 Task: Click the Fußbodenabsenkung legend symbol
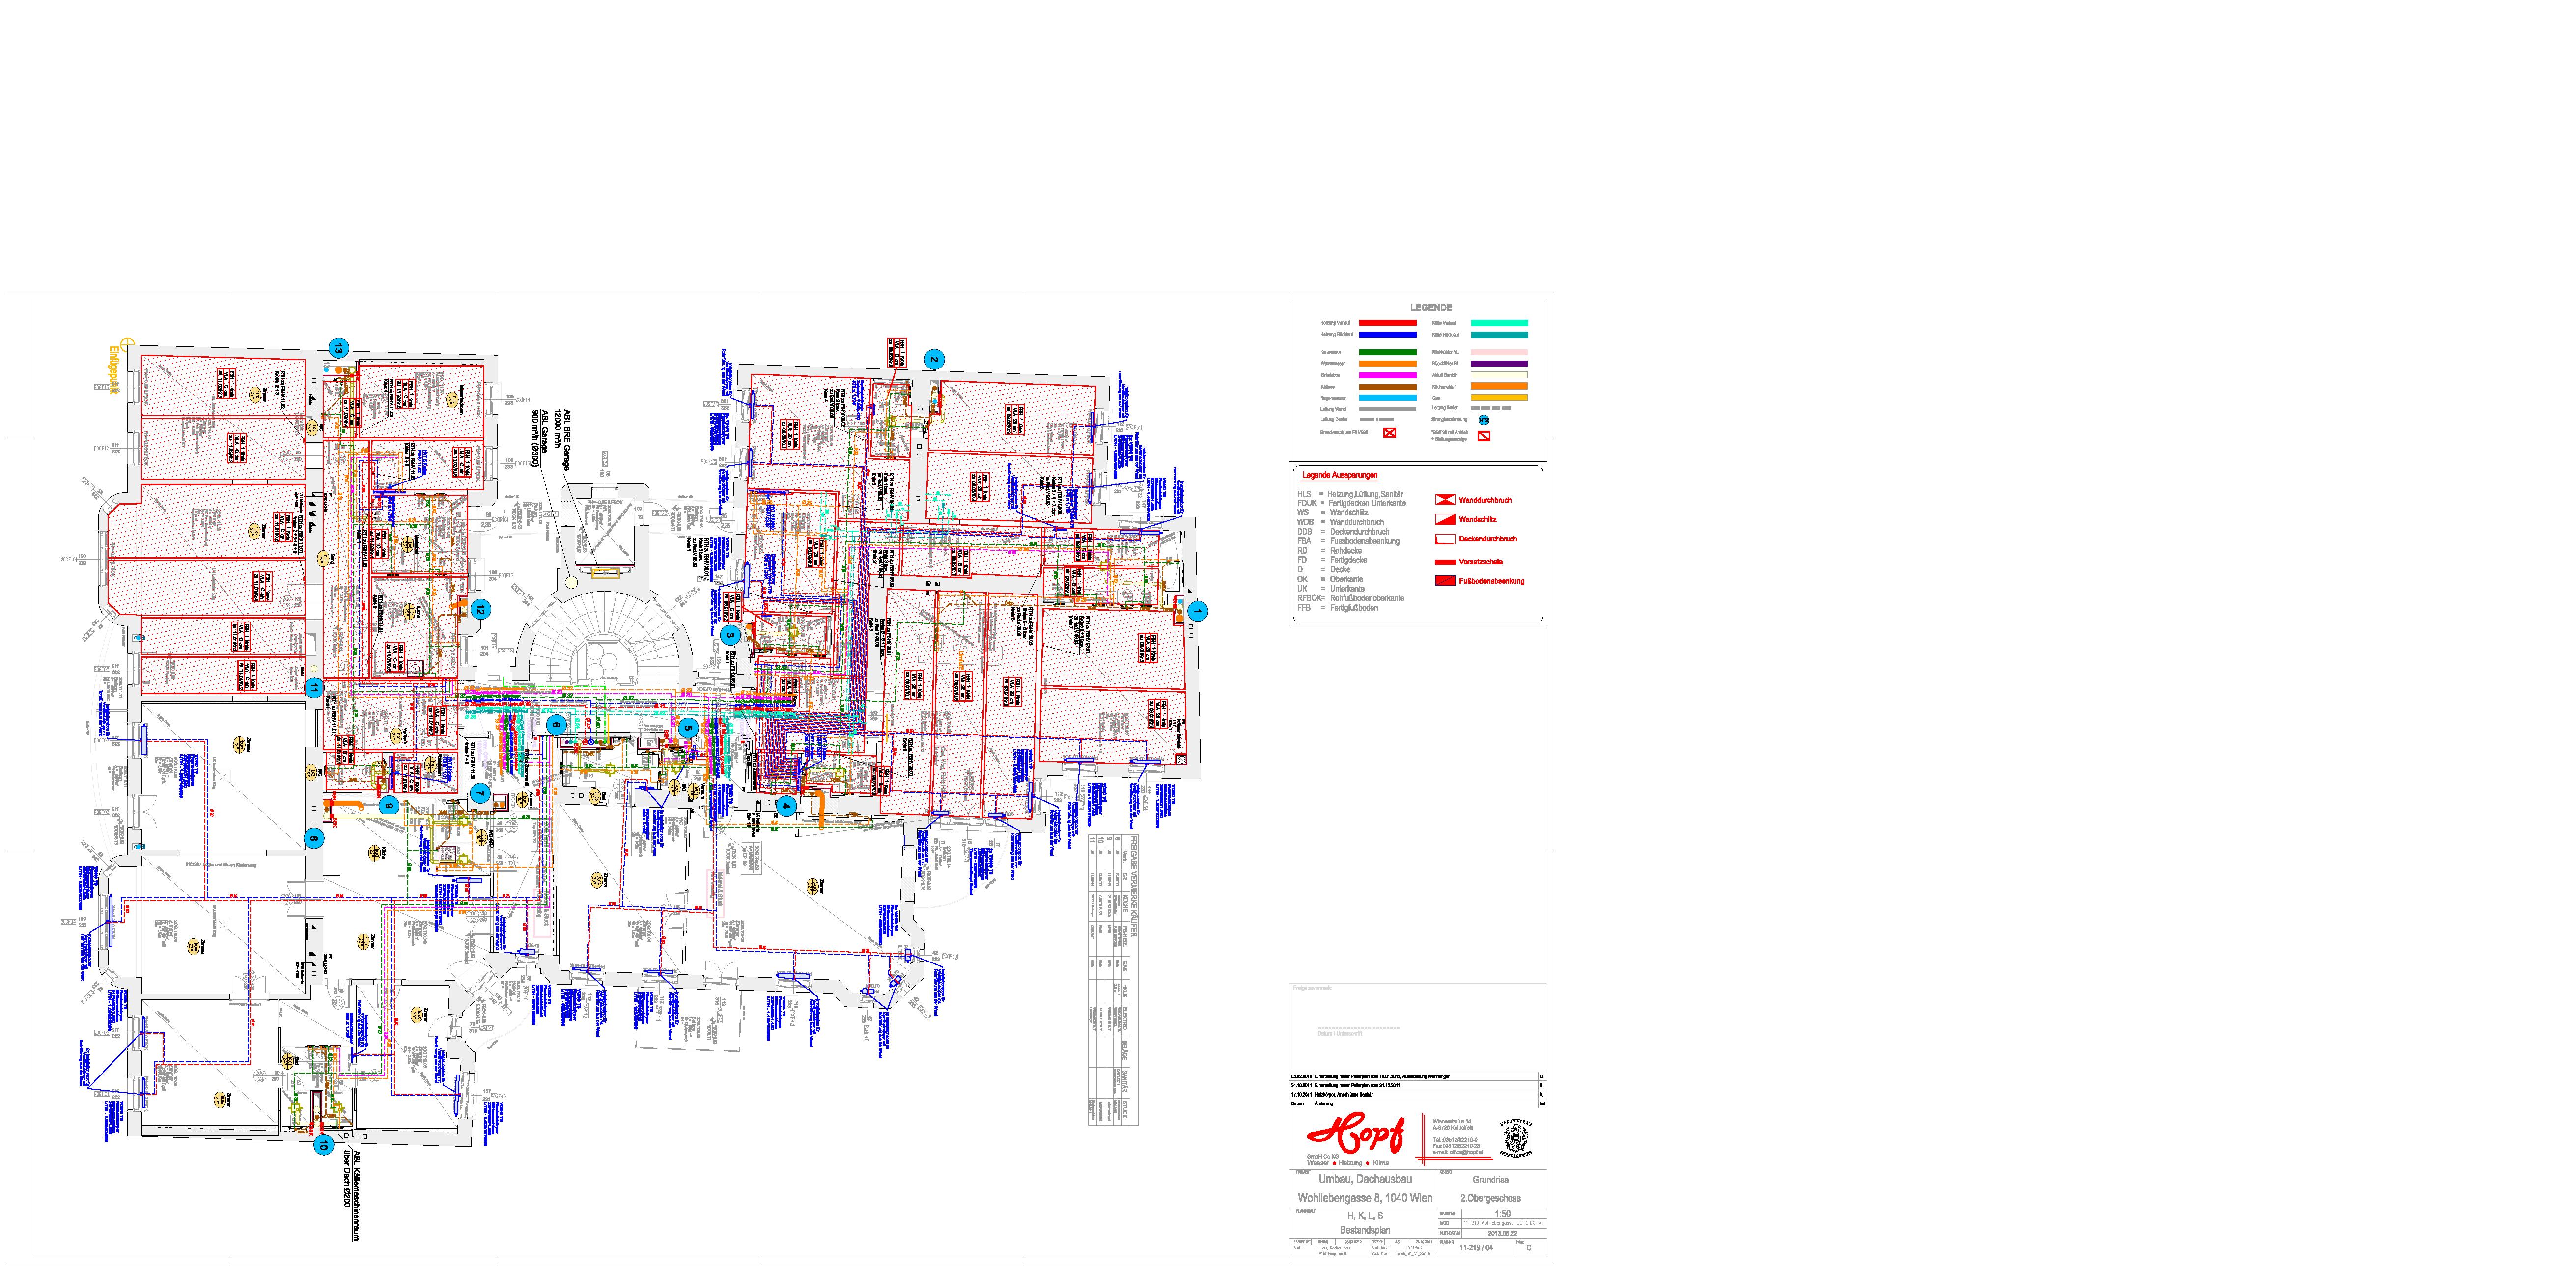click(x=1444, y=581)
